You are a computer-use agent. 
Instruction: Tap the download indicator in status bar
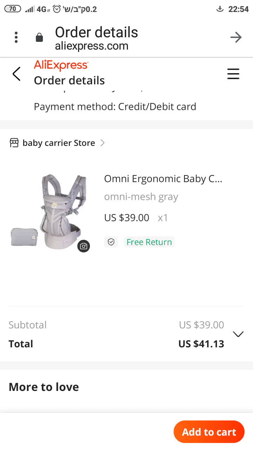pyautogui.click(x=220, y=9)
